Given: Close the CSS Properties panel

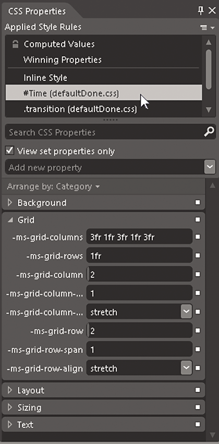Looking at the screenshot, I should [212, 11].
